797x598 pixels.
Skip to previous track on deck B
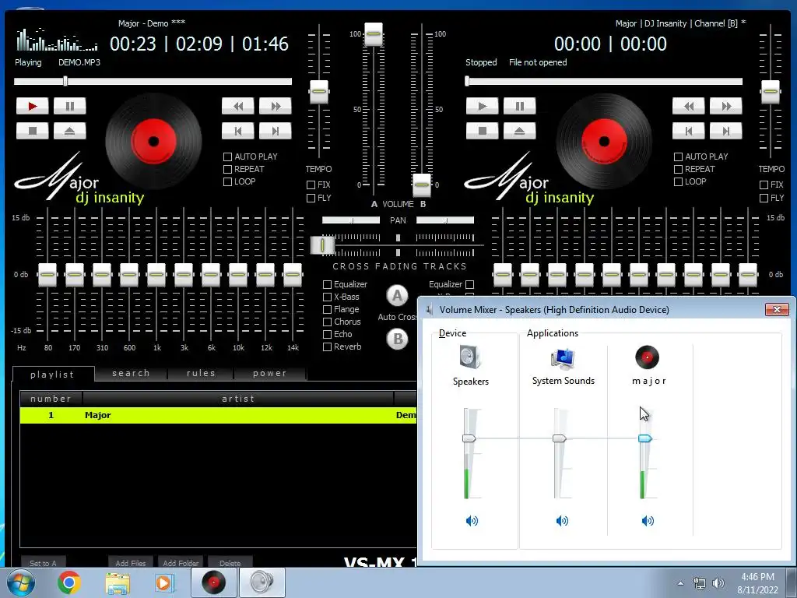click(x=689, y=131)
